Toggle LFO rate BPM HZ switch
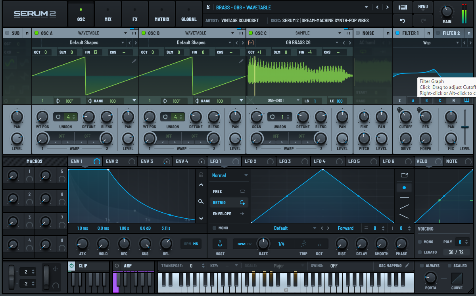The height and width of the screenshot is (296, 476). [x=244, y=244]
